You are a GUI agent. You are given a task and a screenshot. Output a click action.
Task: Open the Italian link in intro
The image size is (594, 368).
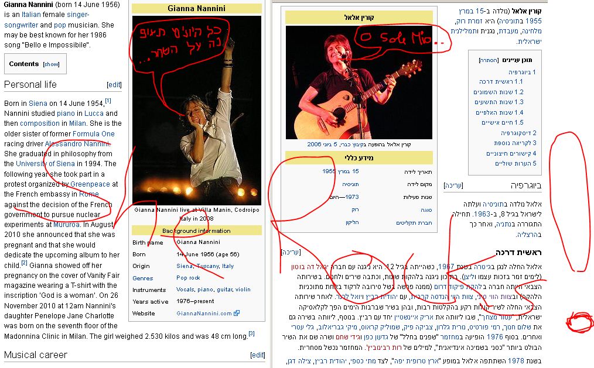[x=31, y=15]
